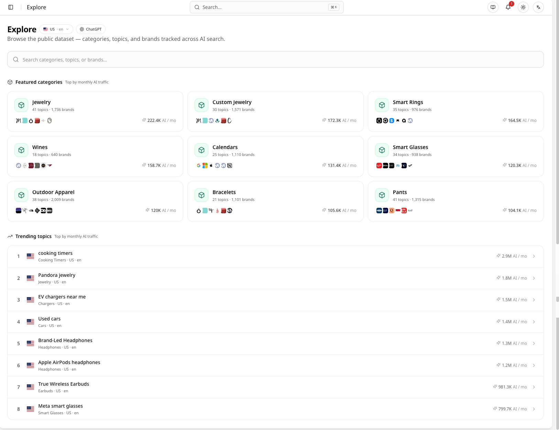Open the documentation book icon

tap(493, 7)
